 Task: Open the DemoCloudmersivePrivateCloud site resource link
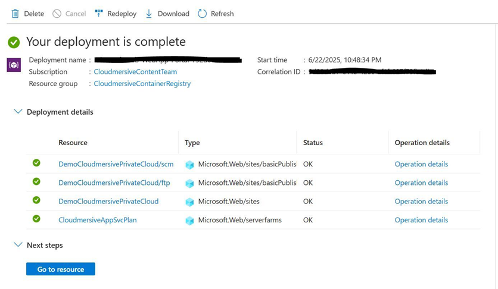pos(108,201)
